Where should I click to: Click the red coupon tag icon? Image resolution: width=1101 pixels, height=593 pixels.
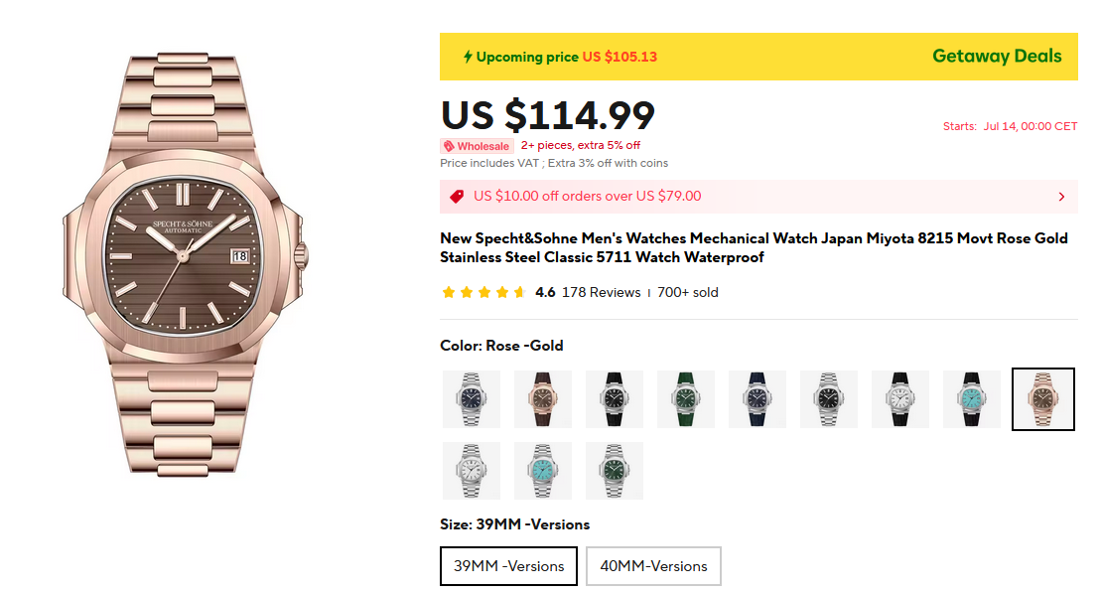(x=457, y=197)
